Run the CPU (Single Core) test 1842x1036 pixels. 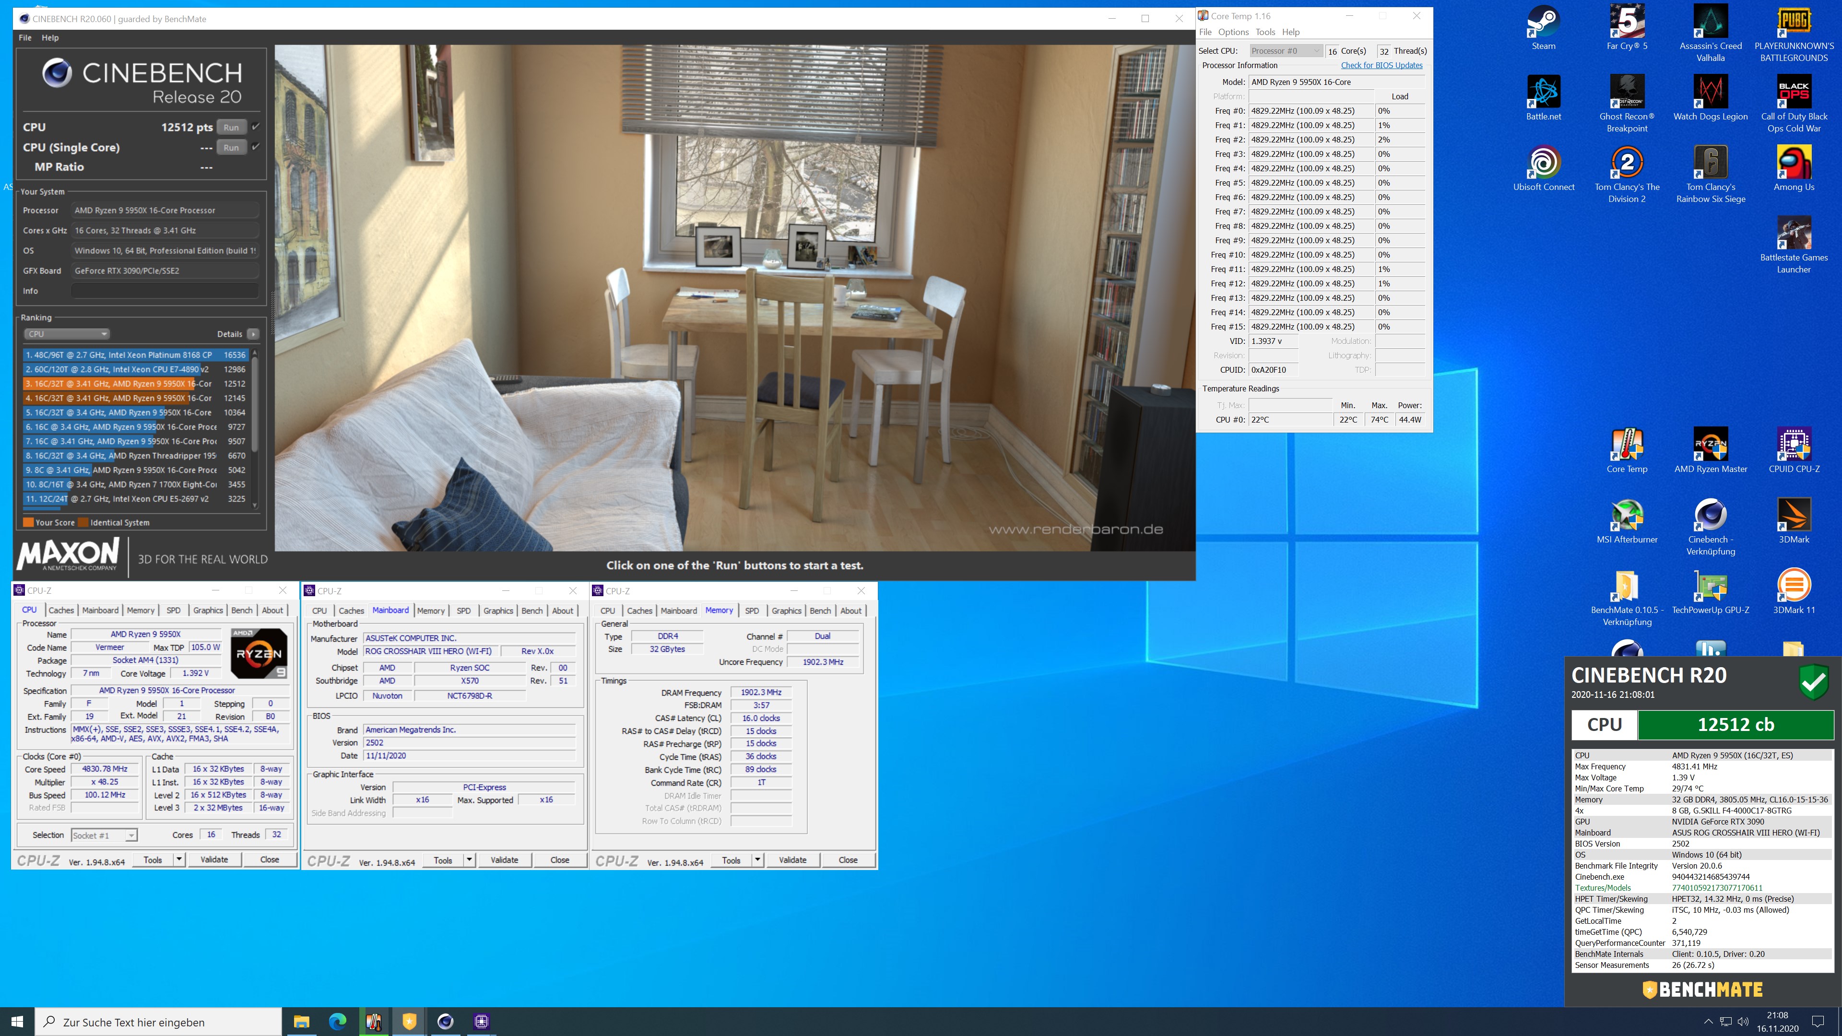pyautogui.click(x=231, y=147)
